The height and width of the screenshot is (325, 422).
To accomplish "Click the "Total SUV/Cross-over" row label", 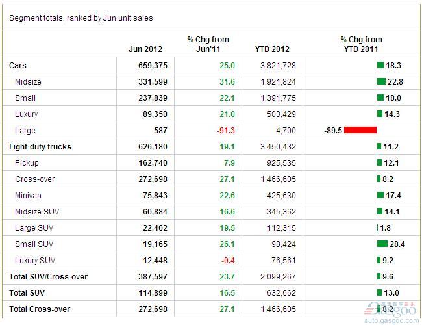I will [48, 277].
